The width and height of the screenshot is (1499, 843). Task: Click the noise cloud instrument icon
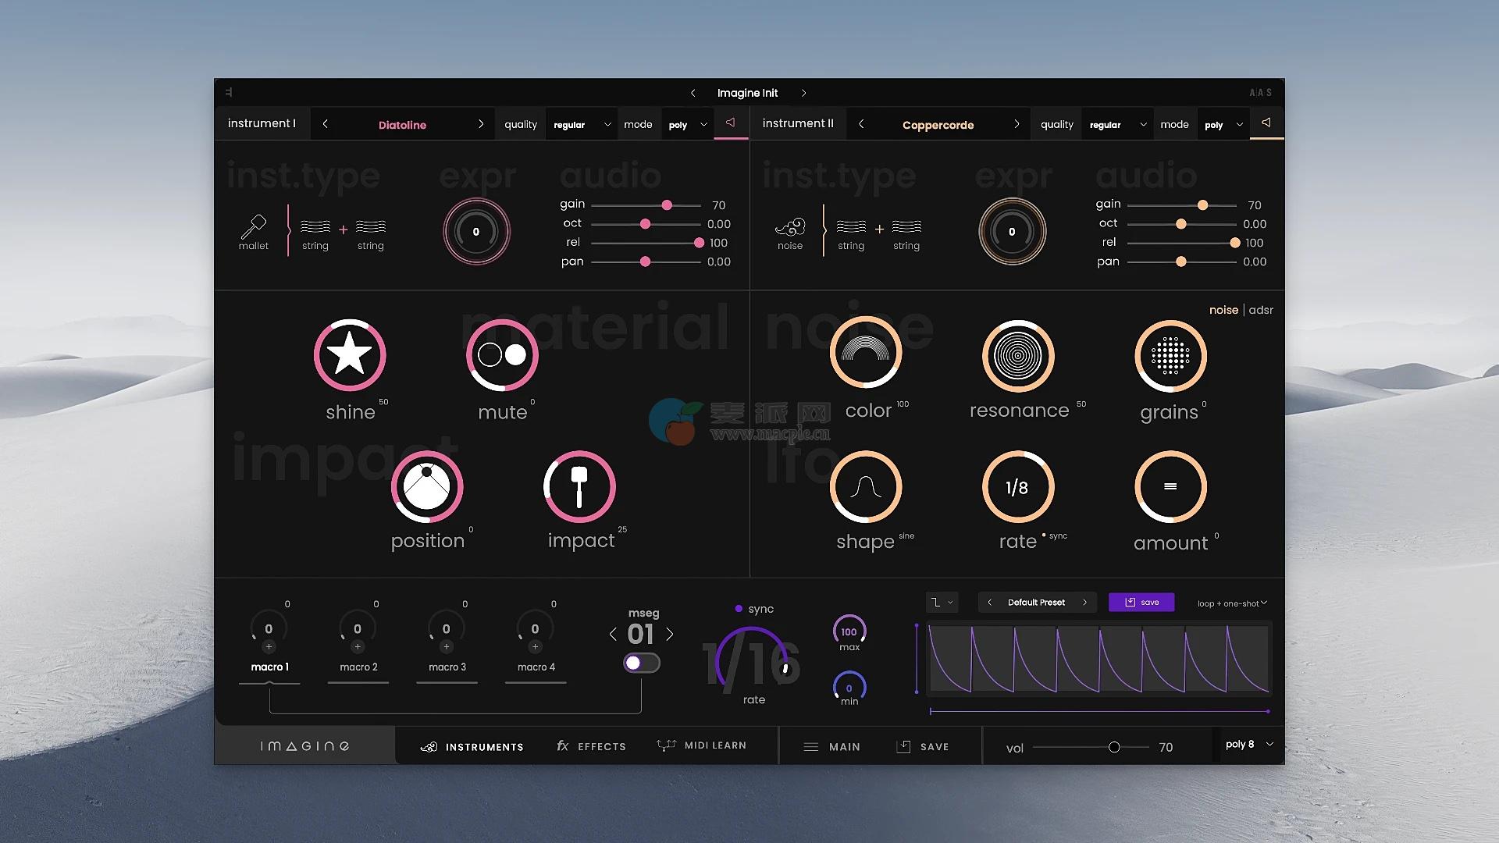coord(789,227)
